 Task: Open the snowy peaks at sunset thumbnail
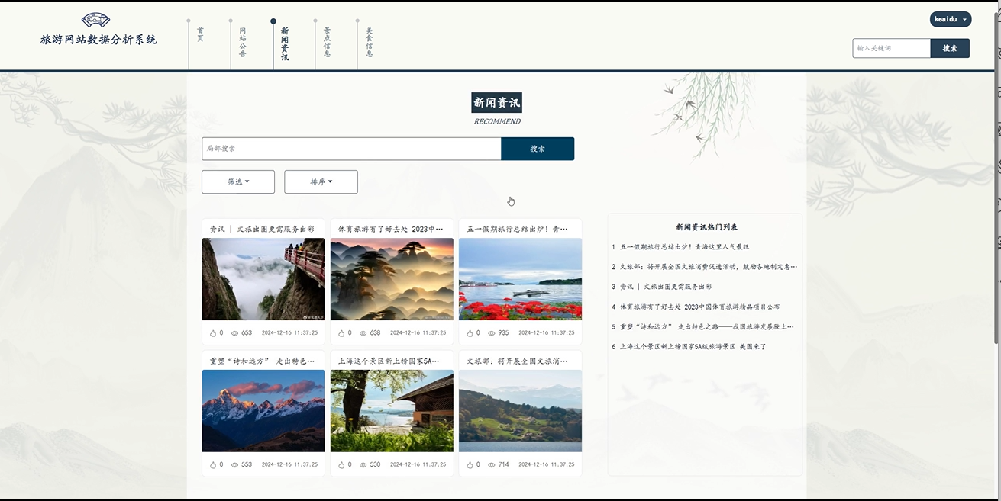[263, 411]
